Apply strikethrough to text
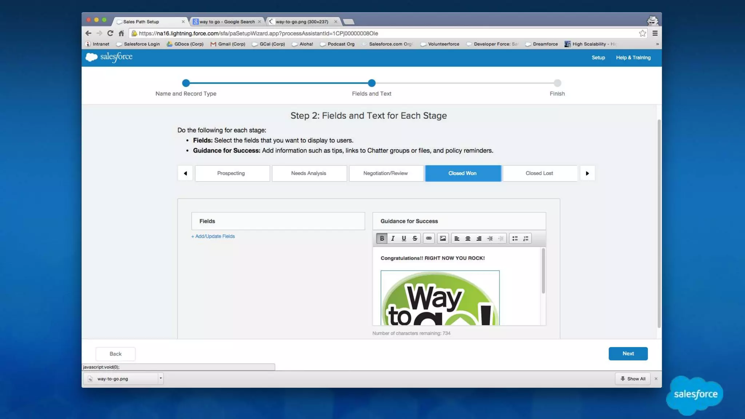The image size is (745, 419). pos(415,239)
